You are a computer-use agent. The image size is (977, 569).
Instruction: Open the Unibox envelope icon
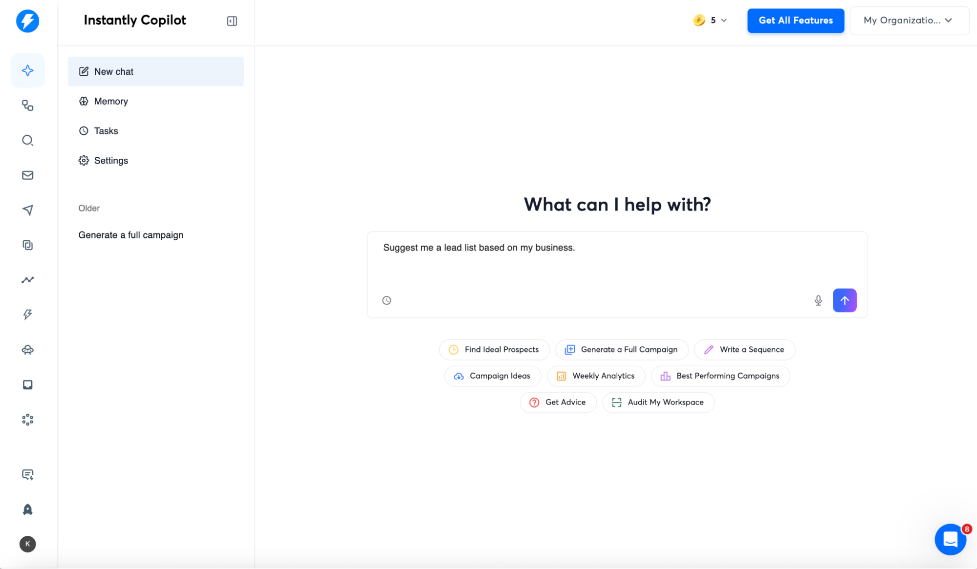tap(28, 175)
